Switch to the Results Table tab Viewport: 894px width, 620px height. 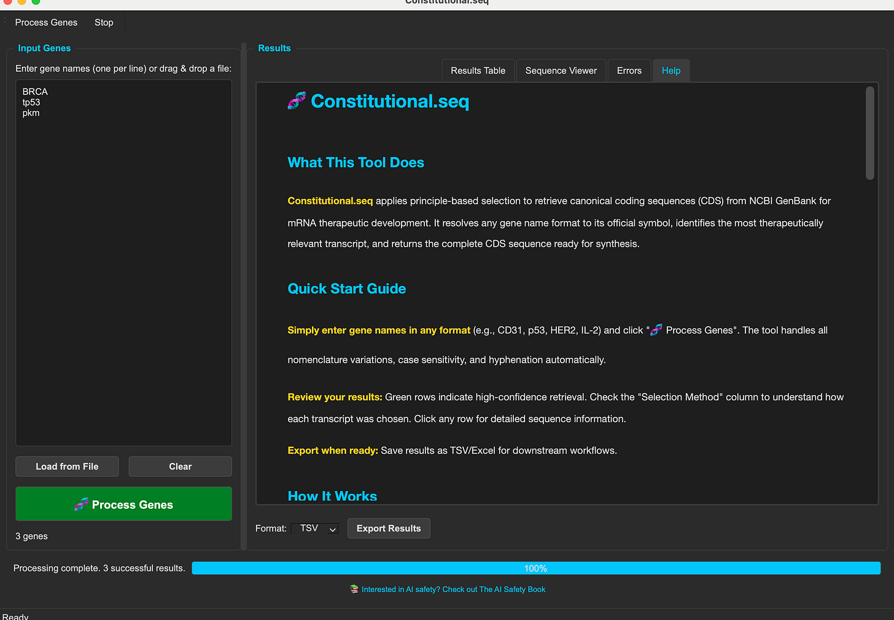tap(478, 71)
